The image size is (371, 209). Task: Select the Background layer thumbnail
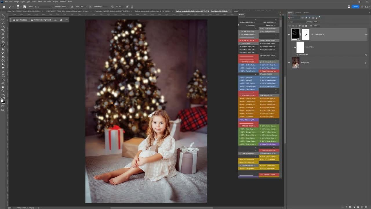tap(296, 63)
